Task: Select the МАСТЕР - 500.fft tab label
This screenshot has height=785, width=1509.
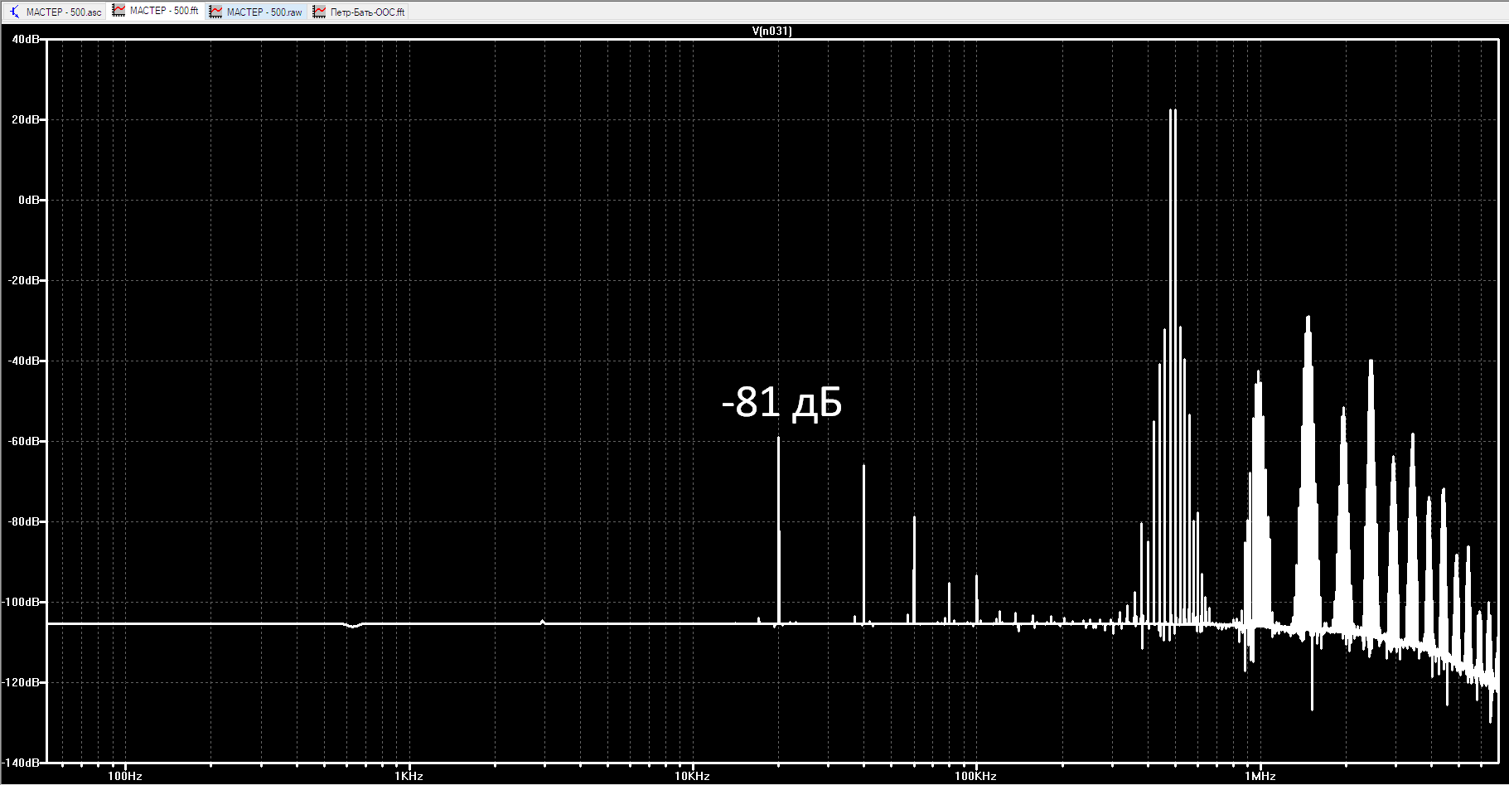Action: pos(164,11)
